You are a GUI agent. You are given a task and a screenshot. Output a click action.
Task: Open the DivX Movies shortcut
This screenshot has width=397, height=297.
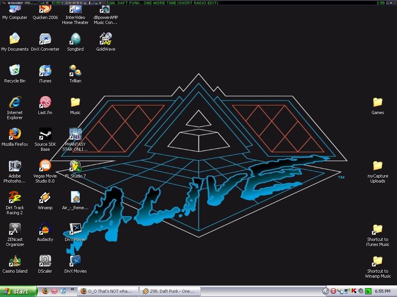[x=75, y=264]
